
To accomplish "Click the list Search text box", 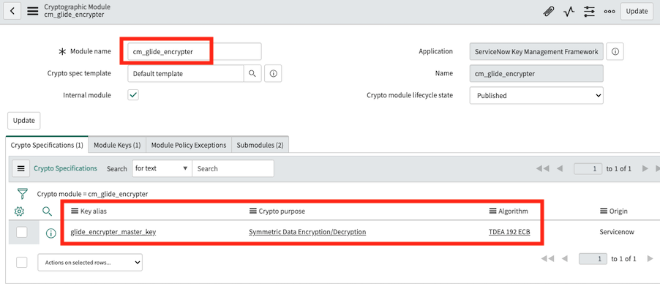I will click(233, 168).
